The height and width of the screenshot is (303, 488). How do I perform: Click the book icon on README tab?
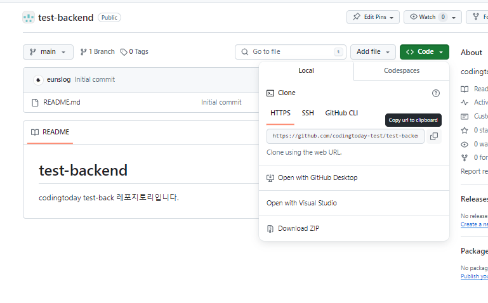click(35, 132)
